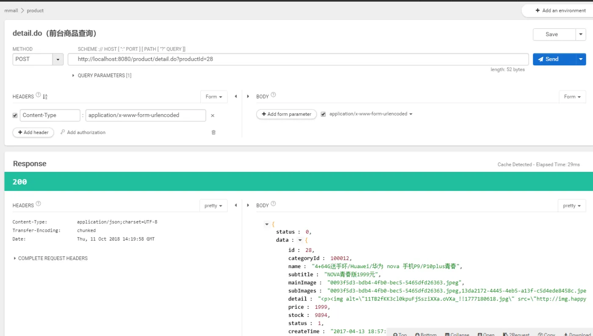Toggle the body application/x-www-form-urlencoded checkbox
The height and width of the screenshot is (336, 593).
point(324,114)
